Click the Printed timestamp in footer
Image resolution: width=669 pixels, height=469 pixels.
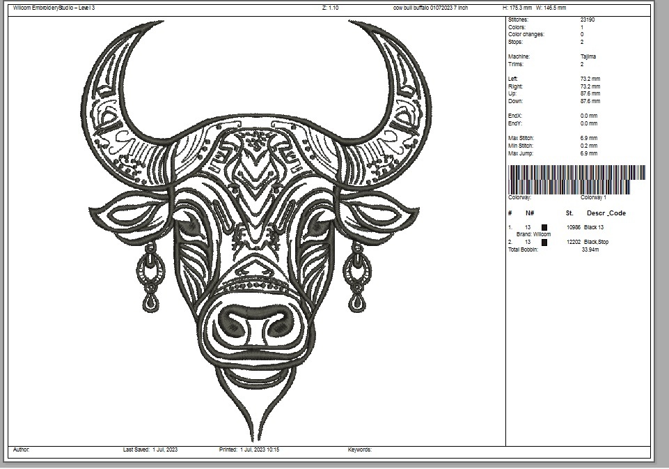coord(249,449)
